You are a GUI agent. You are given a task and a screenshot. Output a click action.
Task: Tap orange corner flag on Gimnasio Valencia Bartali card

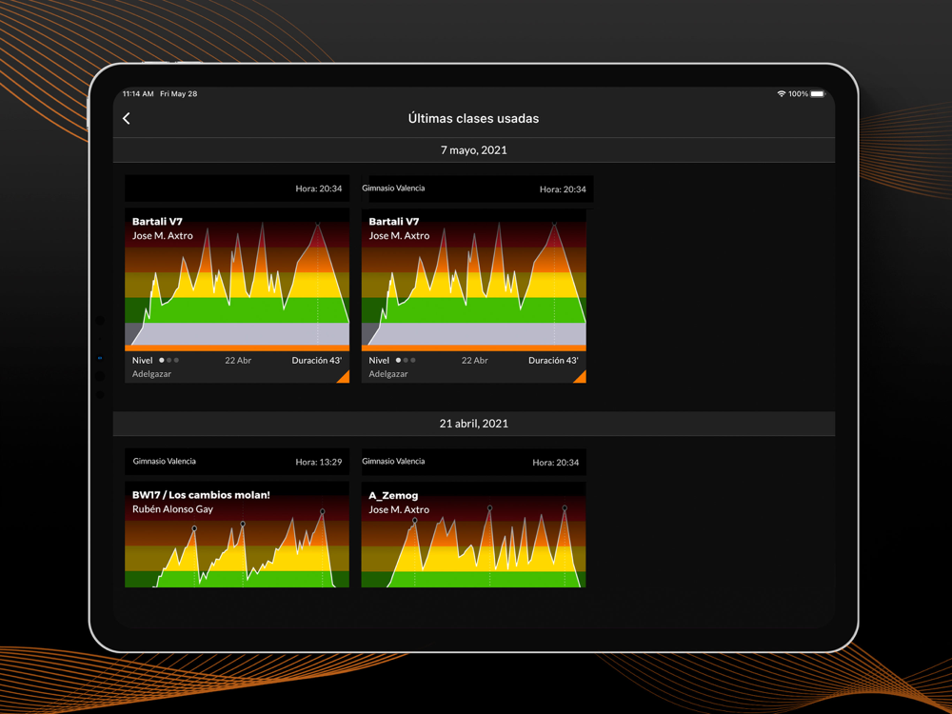tap(581, 378)
